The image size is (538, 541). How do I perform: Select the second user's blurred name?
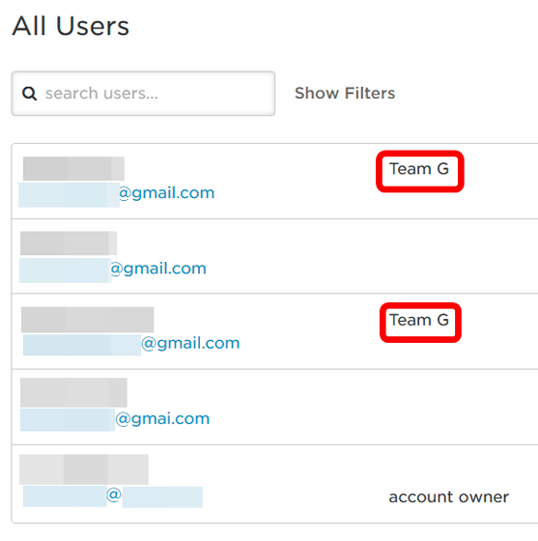click(69, 243)
